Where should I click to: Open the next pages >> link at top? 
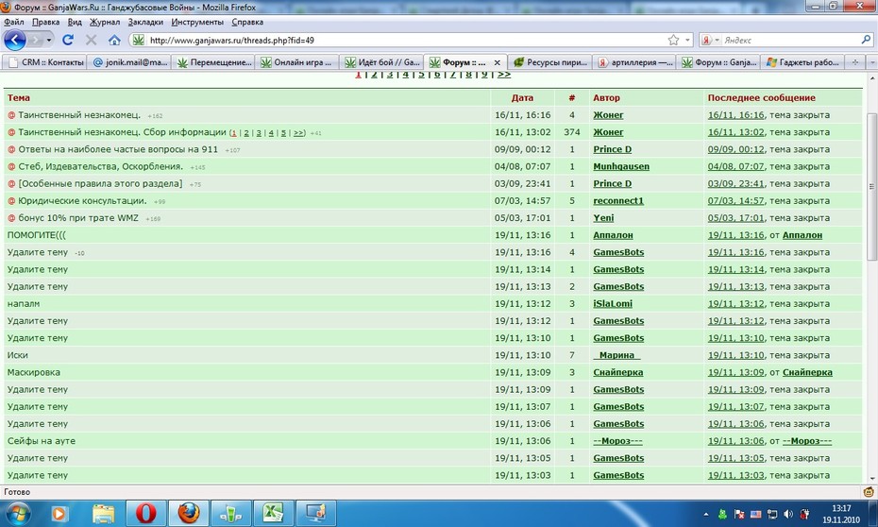504,75
